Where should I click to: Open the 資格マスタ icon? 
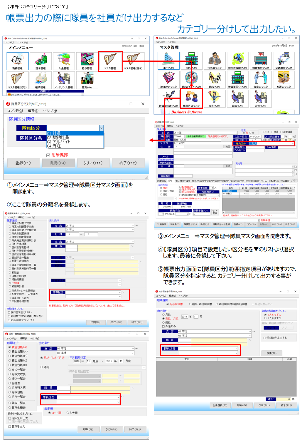237,98
